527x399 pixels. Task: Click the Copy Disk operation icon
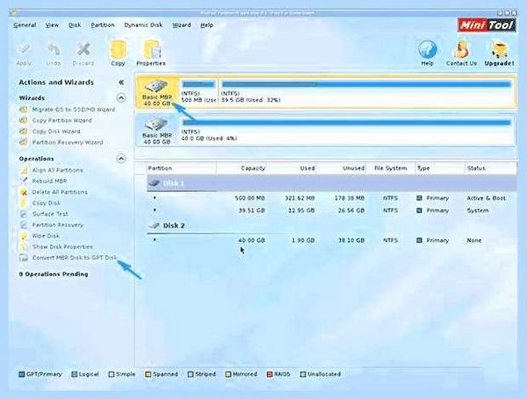(x=24, y=203)
